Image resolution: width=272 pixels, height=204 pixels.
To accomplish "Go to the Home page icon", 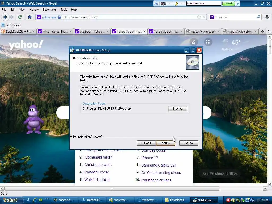I will tap(30, 17).
